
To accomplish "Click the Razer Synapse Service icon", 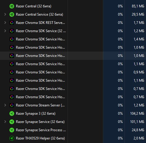I will (x=12, y=122).
